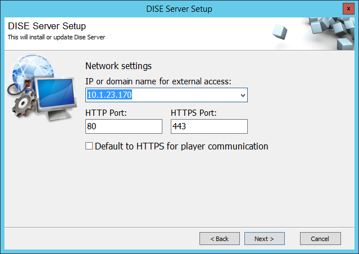Expand the IP or domain name dropdown
The height and width of the screenshot is (254, 359).
(243, 95)
